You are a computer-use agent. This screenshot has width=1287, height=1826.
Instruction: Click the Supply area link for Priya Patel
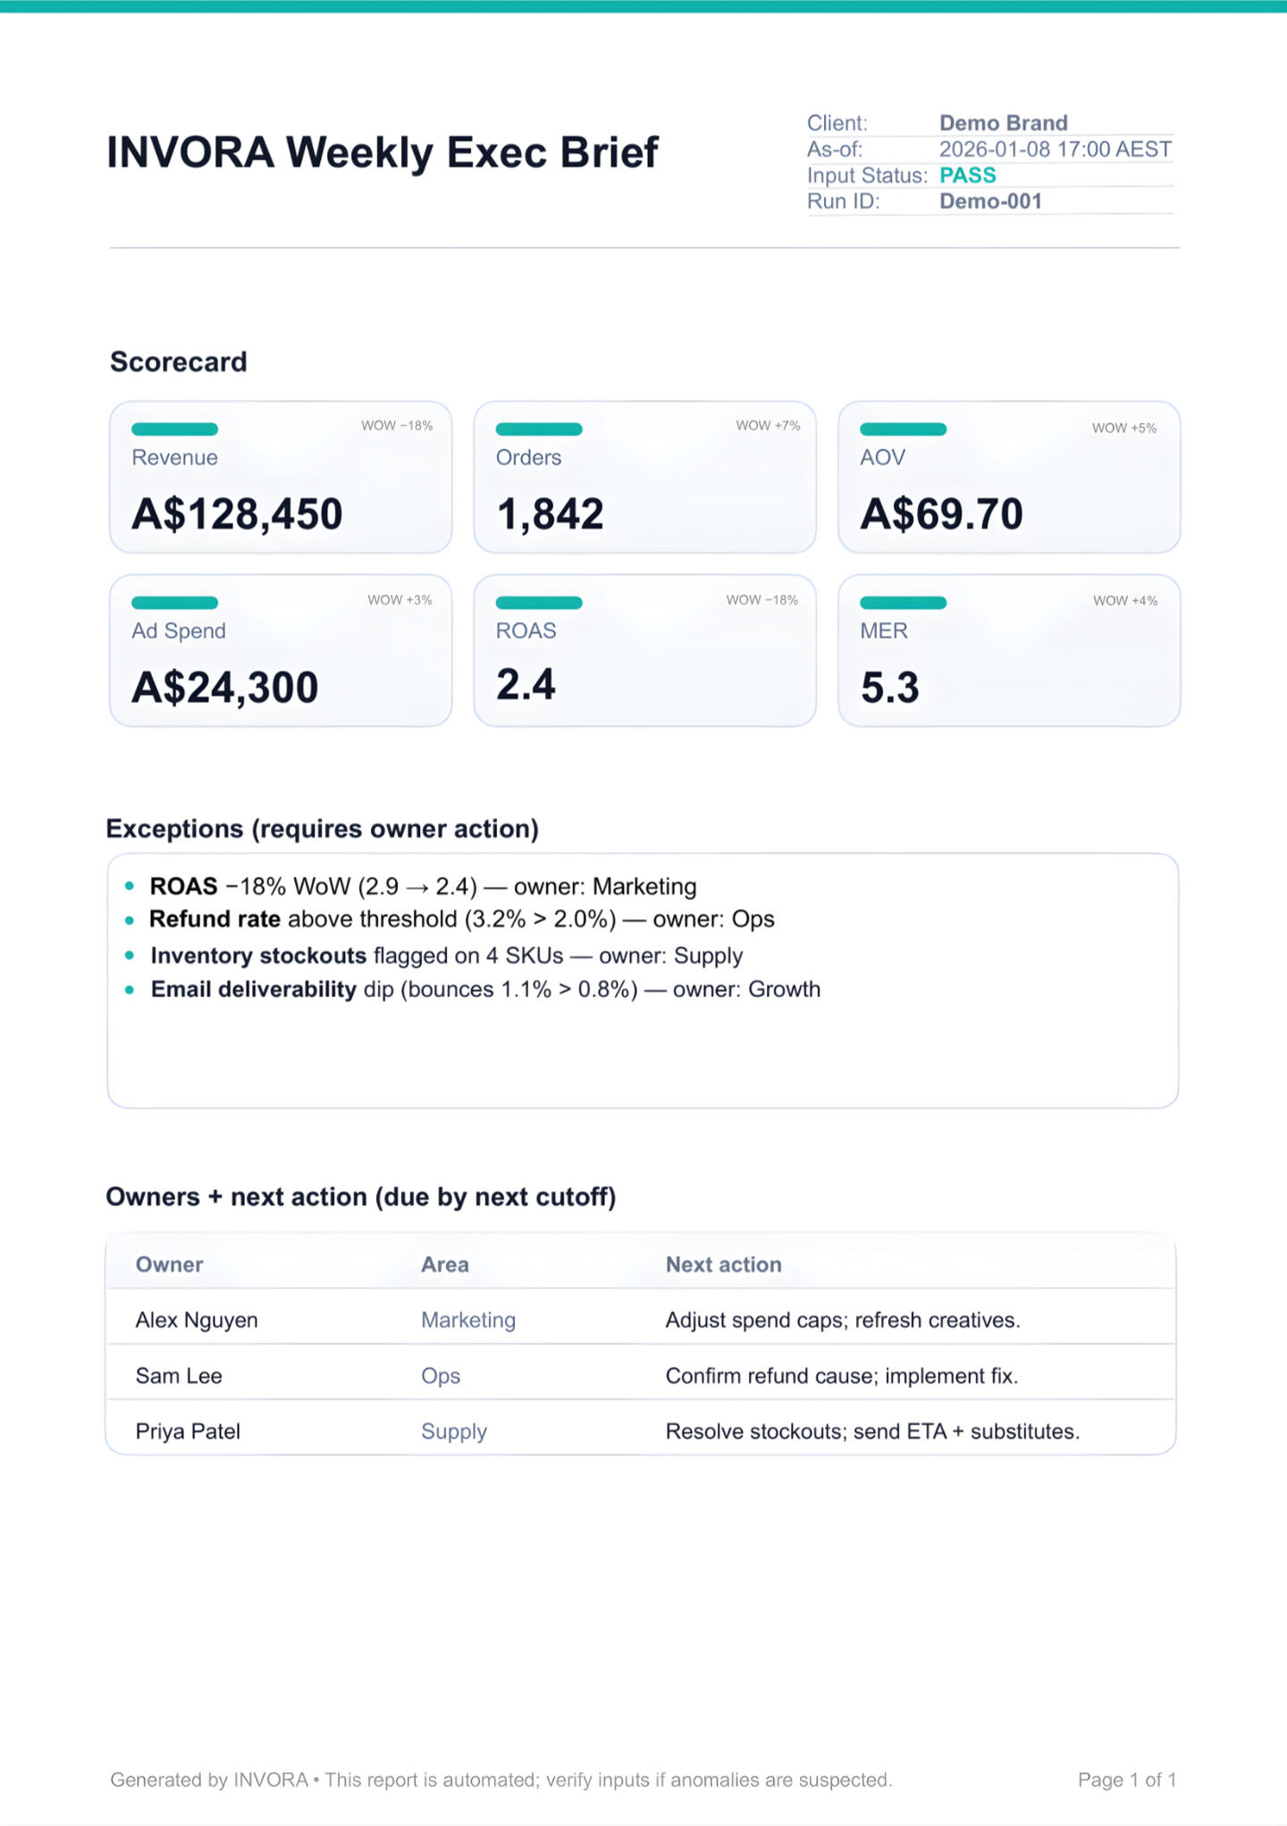(454, 1431)
